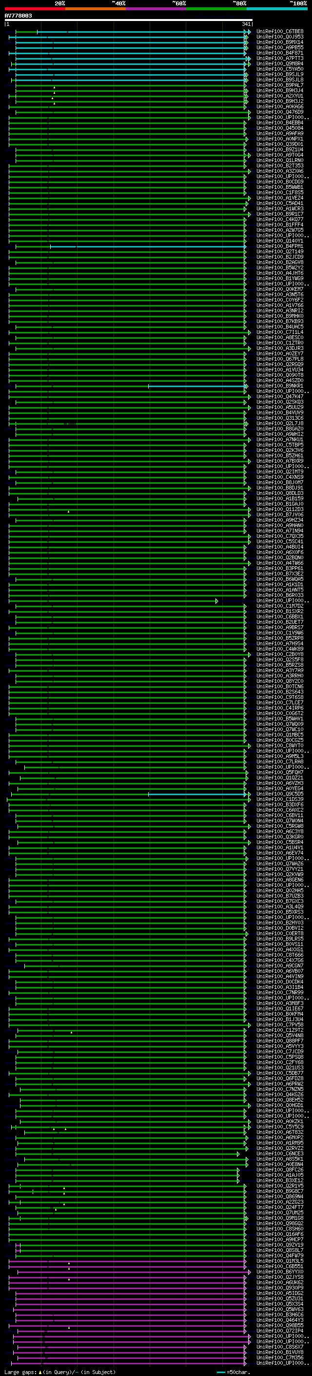Click label UniRef100_A0KAG6

[280, 106]
